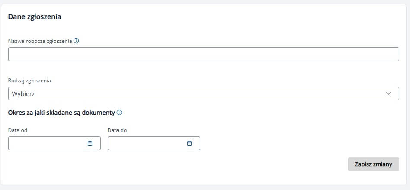Save changes with Zapisz zmiany button
The image size is (410, 190).
[373, 164]
